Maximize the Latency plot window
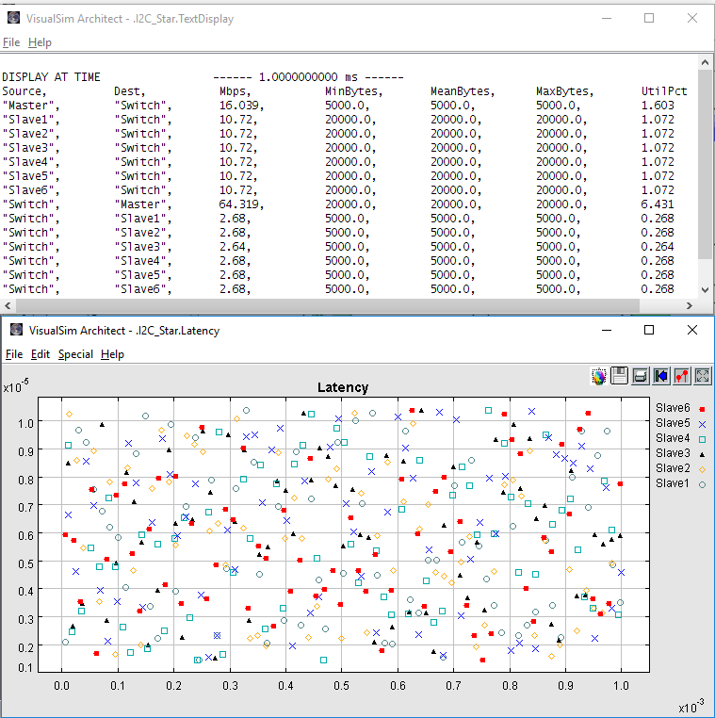The width and height of the screenshot is (715, 718). 649,330
